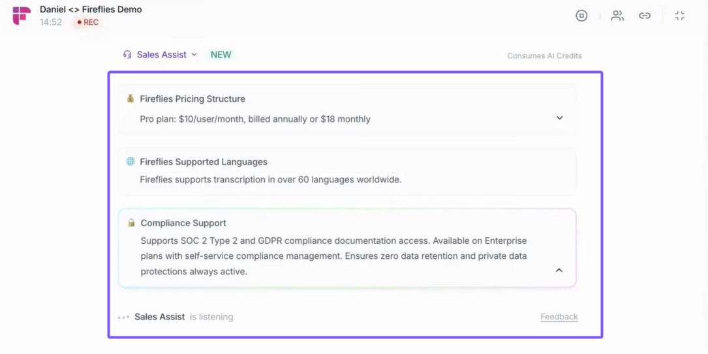Click the Daniel <> Fireflies Demo title
The image size is (708, 354).
[91, 9]
